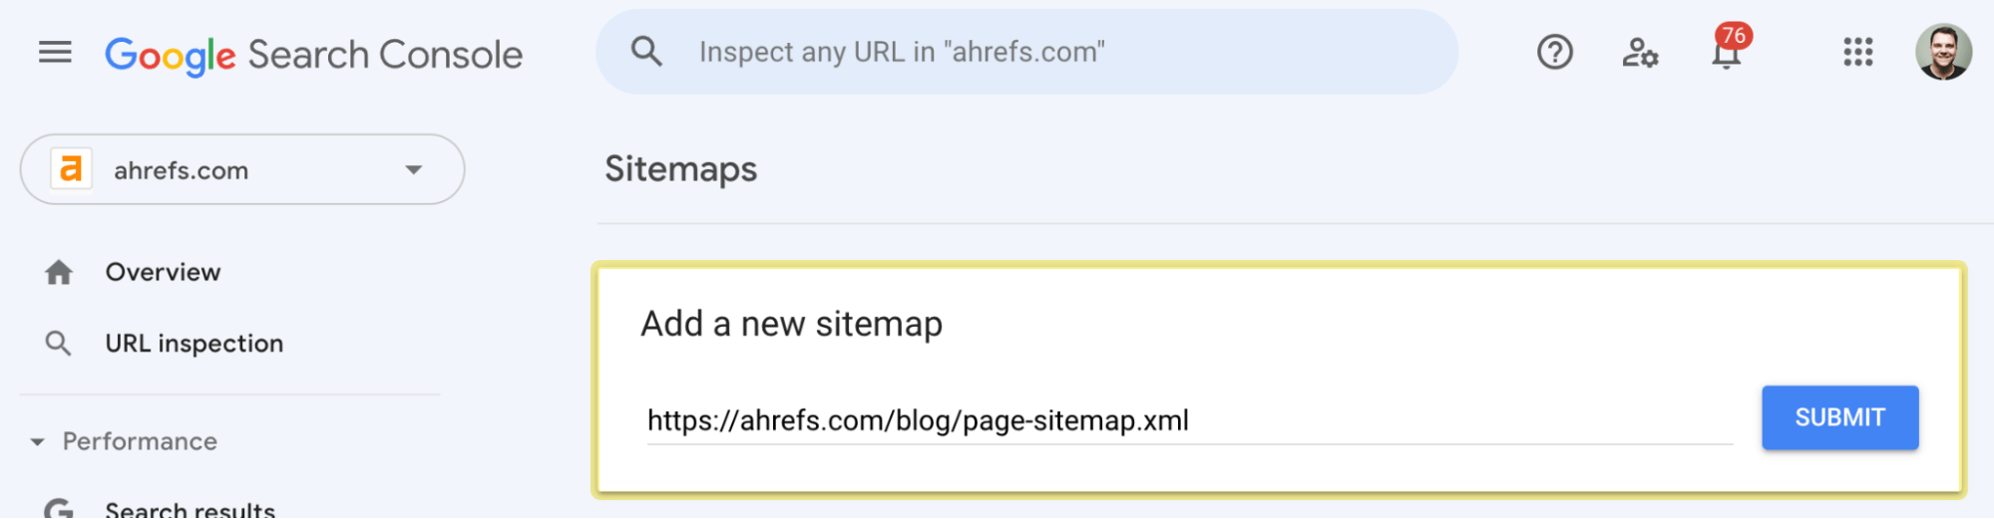The height and width of the screenshot is (519, 1994).
Task: Click the magnifier icon in search bar
Action: coord(646,52)
